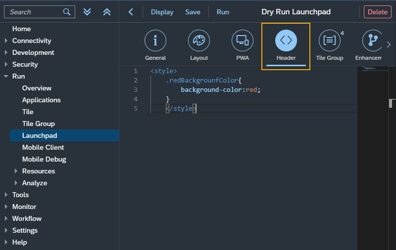Open the General info tab icon
Screen dimensions: 396x250
pos(155,41)
